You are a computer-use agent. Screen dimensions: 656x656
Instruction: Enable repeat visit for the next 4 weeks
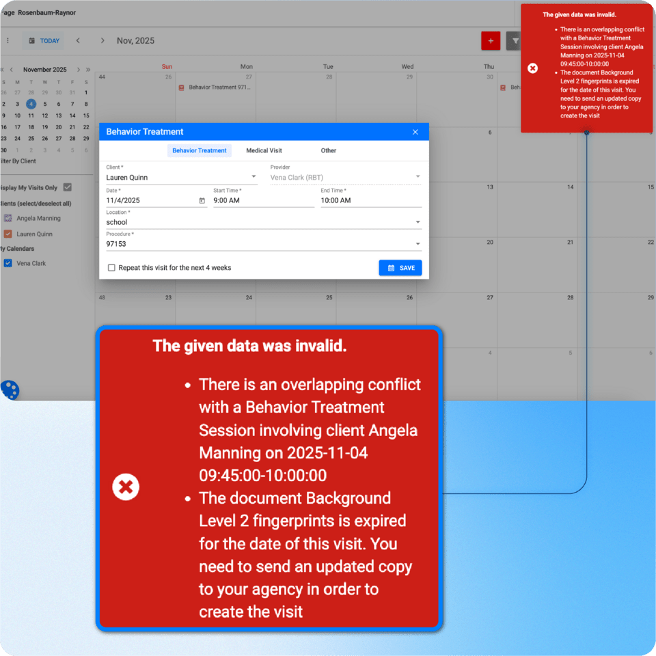(x=111, y=268)
